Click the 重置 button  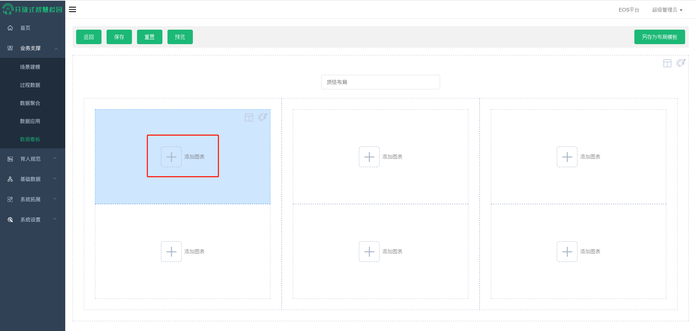tap(150, 37)
